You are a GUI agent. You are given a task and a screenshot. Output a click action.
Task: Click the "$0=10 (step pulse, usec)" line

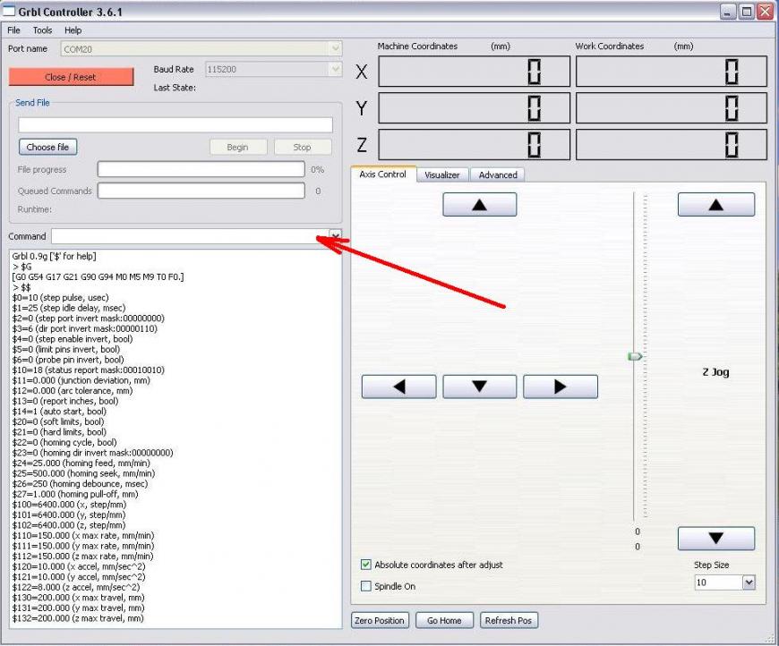60,298
